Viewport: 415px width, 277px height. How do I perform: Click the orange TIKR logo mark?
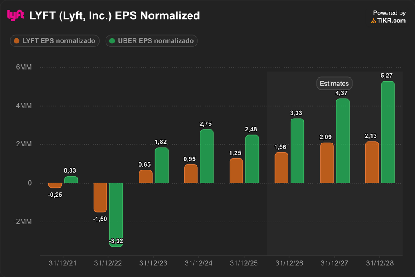(373, 21)
